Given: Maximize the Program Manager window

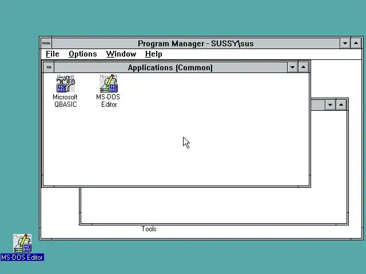Looking at the screenshot, I should [x=356, y=43].
